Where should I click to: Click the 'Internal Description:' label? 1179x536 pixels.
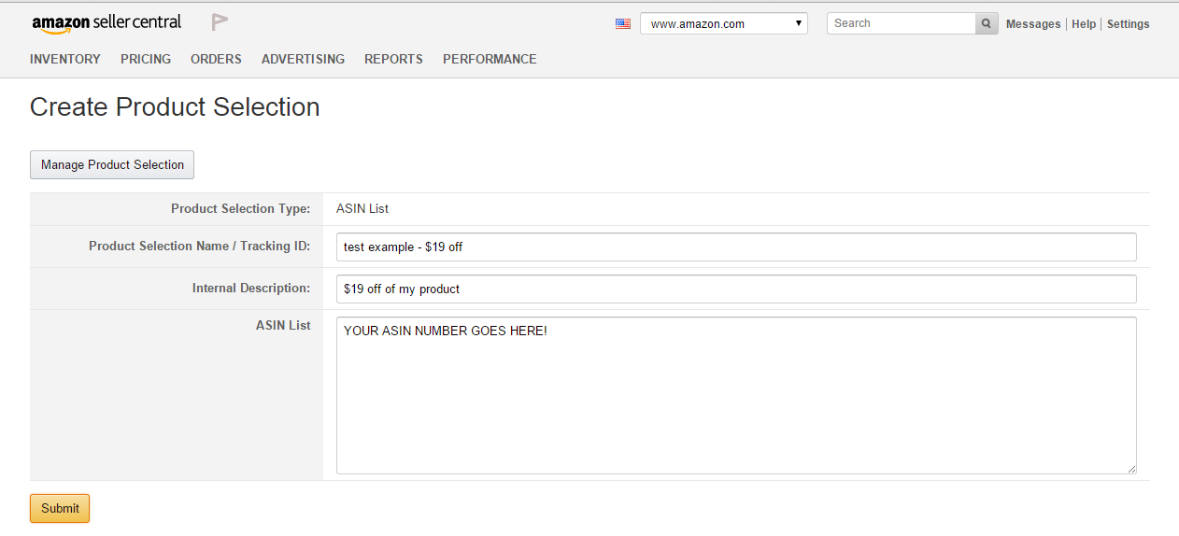coord(251,289)
